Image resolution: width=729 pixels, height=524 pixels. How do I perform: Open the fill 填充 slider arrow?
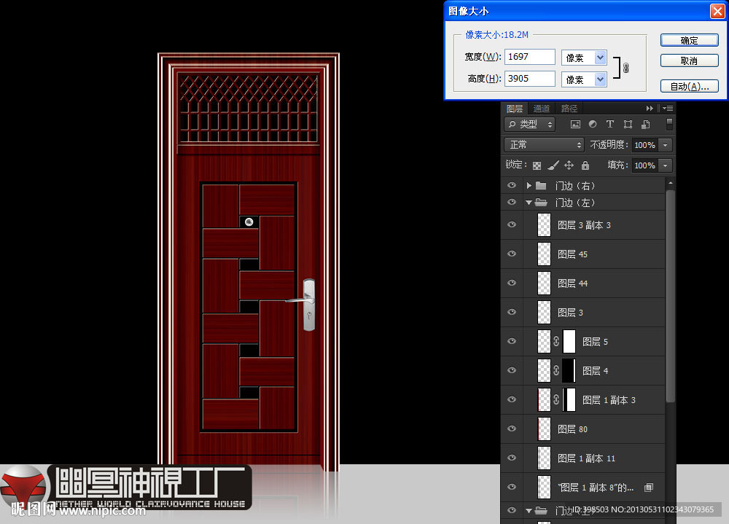[666, 165]
